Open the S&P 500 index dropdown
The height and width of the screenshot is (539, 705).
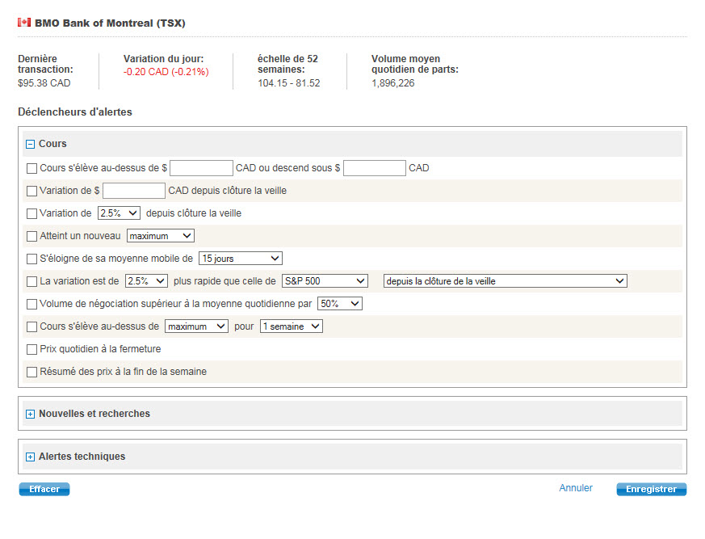[325, 281]
